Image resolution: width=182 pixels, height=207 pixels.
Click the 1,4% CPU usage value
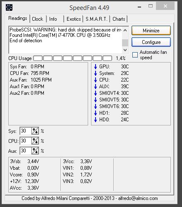click(x=121, y=58)
